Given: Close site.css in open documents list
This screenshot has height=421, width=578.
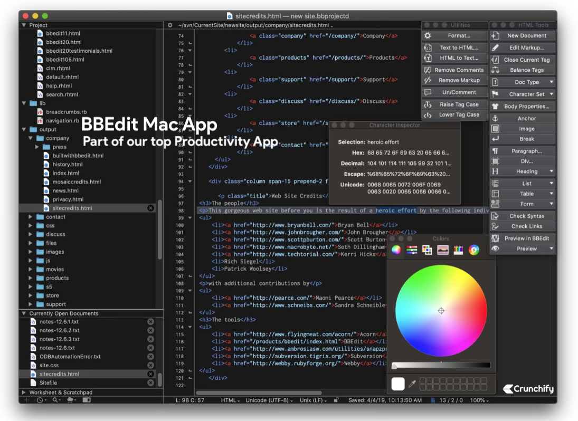Looking at the screenshot, I should [150, 366].
